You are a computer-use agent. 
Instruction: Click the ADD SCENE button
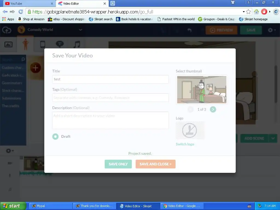pos(254,138)
